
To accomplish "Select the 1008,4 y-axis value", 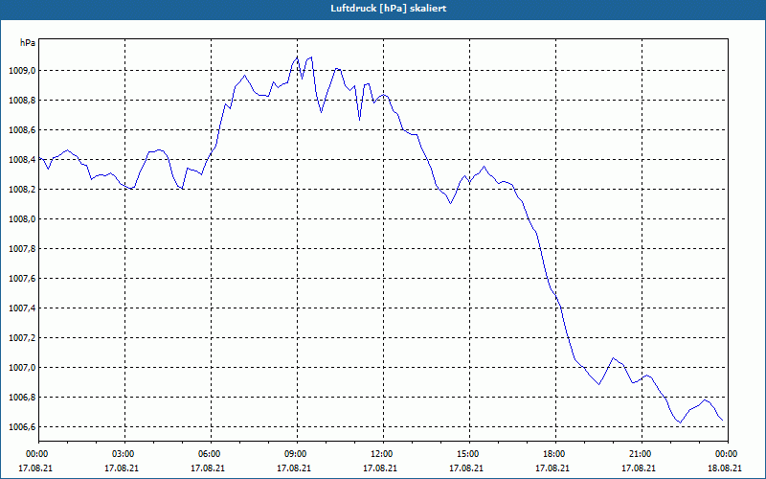I will click(x=22, y=160).
